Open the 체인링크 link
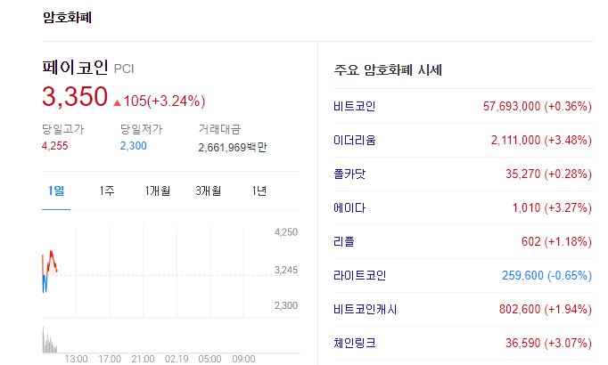608x365 pixels. (355, 343)
